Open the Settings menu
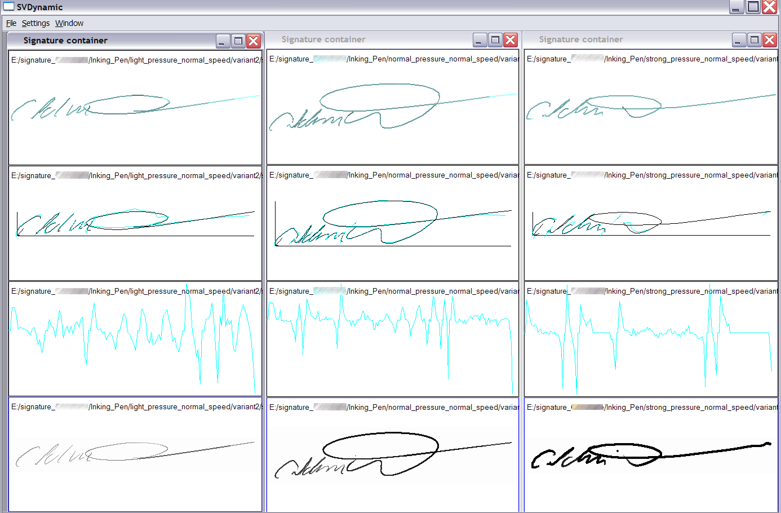781x513 pixels. (35, 23)
